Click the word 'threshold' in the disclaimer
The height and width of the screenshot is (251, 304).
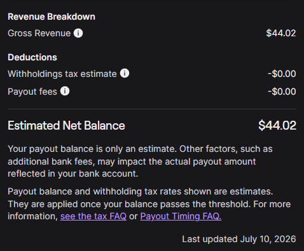tap(230, 204)
